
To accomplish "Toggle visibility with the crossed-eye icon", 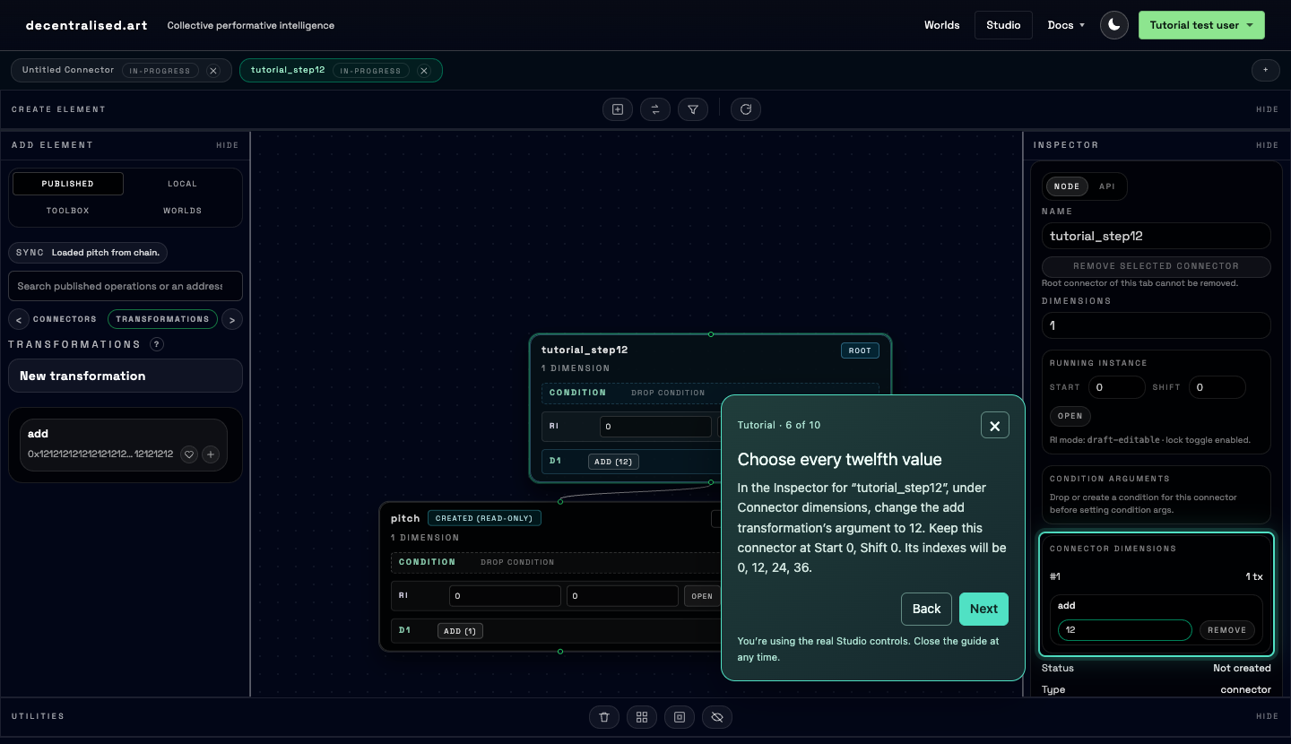I will (x=717, y=717).
